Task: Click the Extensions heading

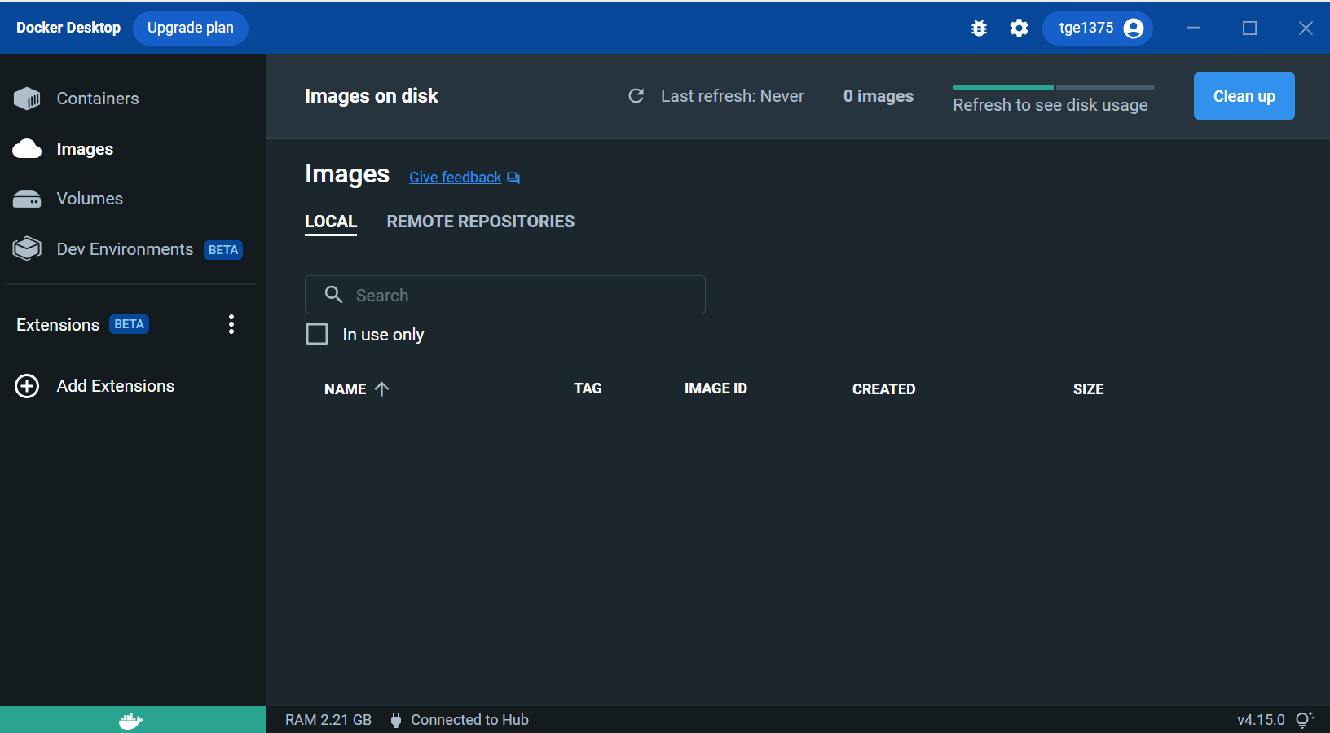Action: click(x=58, y=325)
